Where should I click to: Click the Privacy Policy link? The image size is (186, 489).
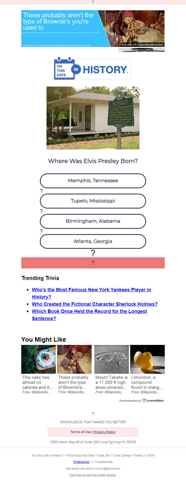pyautogui.click(x=104, y=432)
